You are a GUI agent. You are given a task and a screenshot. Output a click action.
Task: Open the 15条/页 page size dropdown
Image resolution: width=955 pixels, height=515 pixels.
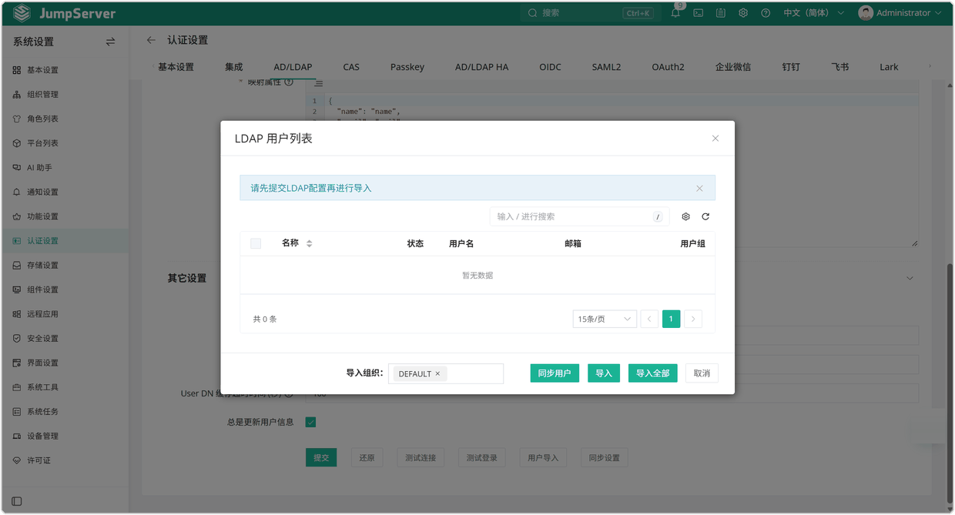[x=605, y=319]
